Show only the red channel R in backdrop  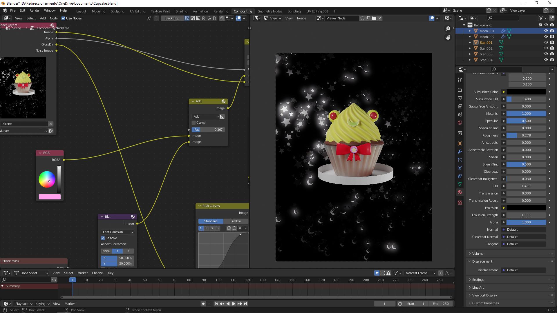[204, 18]
